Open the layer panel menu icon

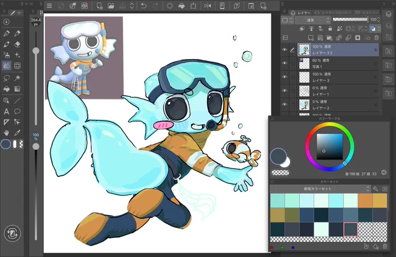[284, 12]
